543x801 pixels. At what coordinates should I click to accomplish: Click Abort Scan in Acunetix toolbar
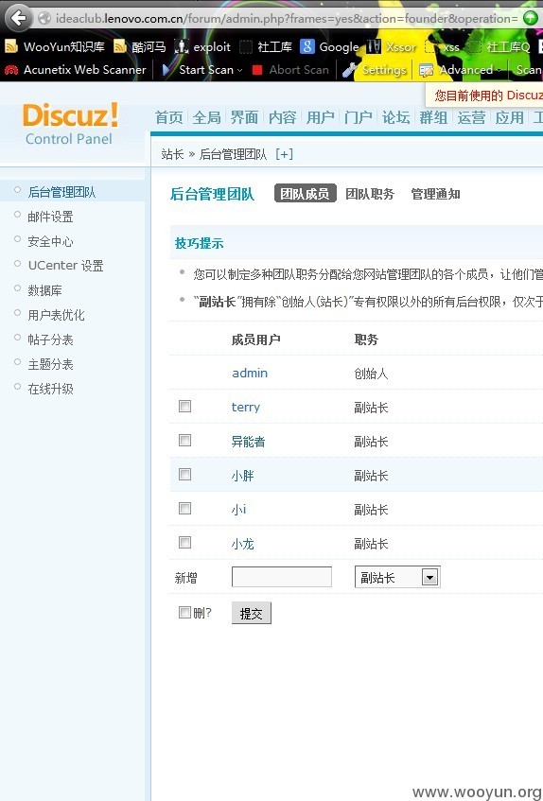tap(290, 70)
